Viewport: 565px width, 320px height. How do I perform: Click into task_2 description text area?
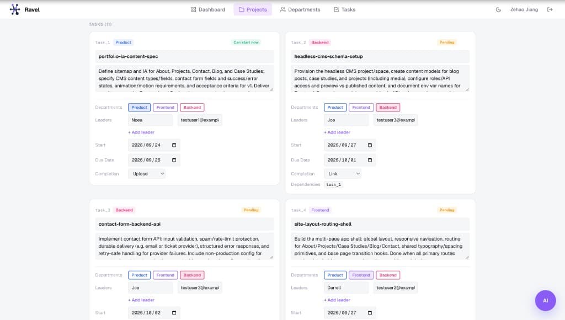(x=380, y=78)
